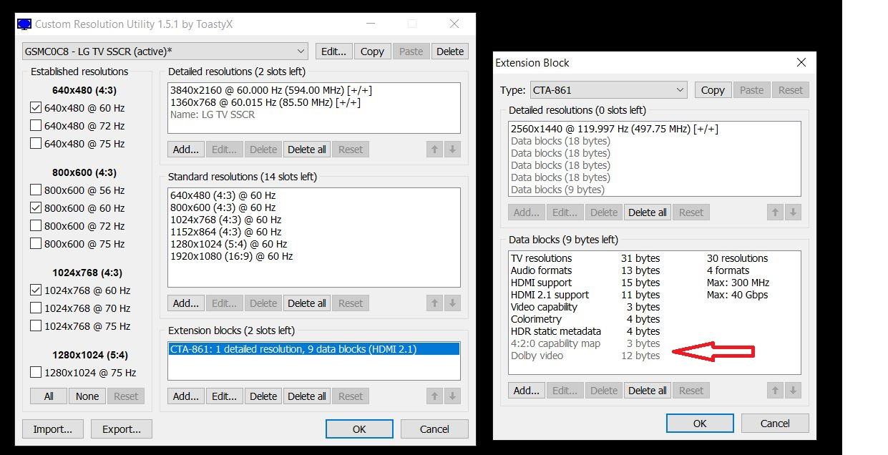Viewport: 888px width, 455px height.
Task: Select 1152x864 (4:3) @ 60 Hz standard resolution
Action: 313,232
